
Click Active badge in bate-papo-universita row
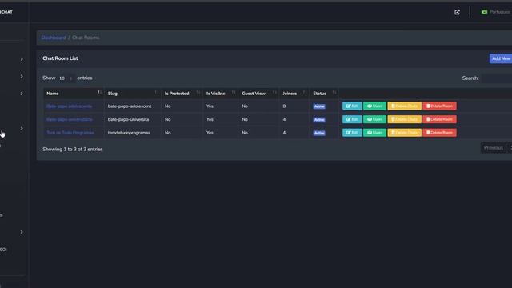tap(319, 119)
